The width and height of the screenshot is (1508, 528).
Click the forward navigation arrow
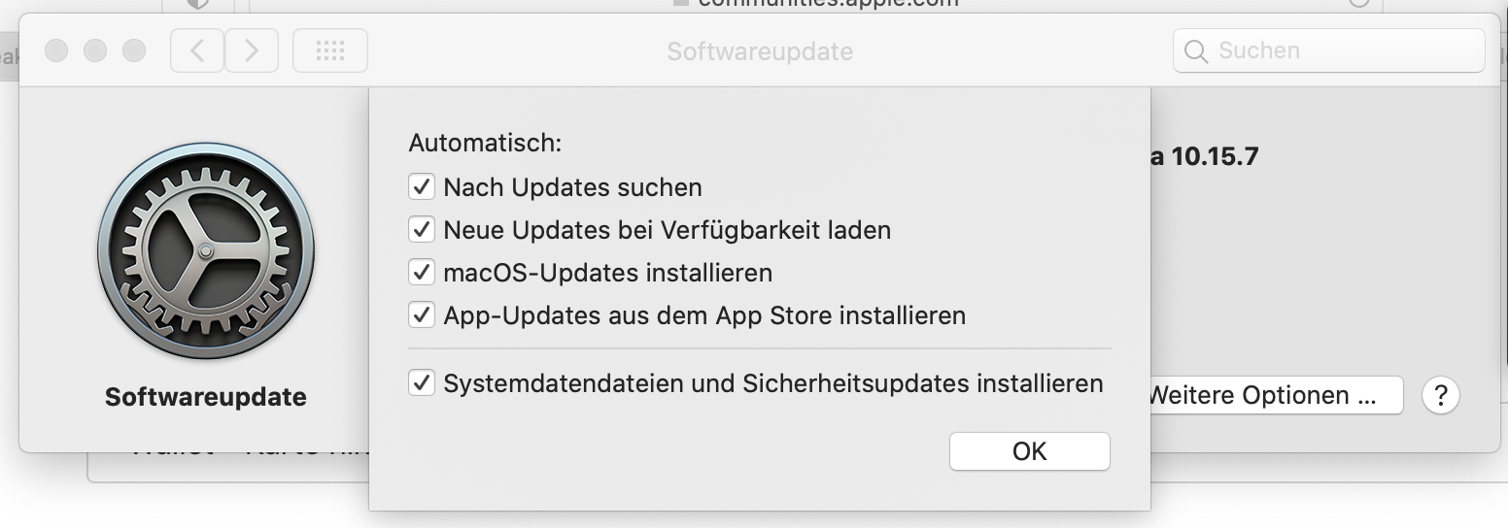pos(252,50)
